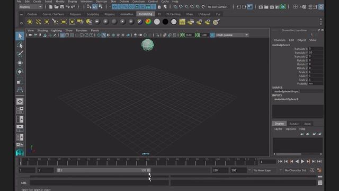Jump to the end of playback range
Viewport: 339px width, 191px height.
[x=319, y=161]
